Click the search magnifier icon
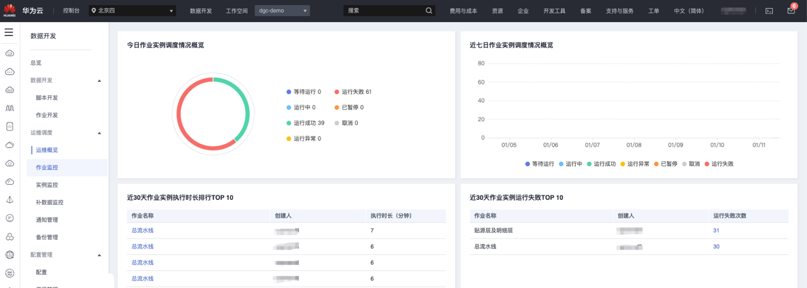Screen dimensions: 807x288 pyautogui.click(x=429, y=11)
